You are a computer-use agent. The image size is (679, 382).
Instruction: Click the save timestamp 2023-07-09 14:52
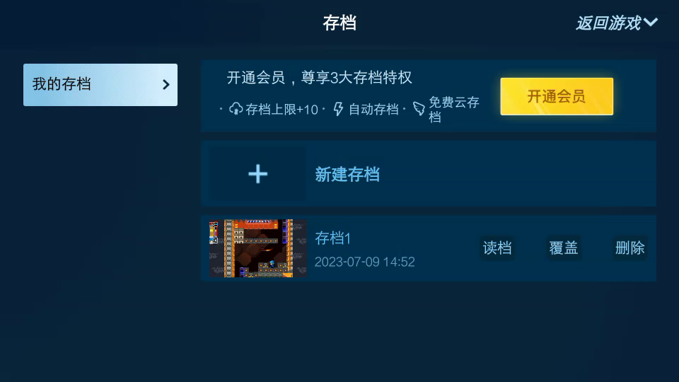365,262
